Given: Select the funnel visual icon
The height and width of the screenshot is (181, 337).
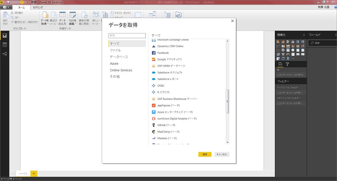Looking at the screenshot, I should [283, 54].
